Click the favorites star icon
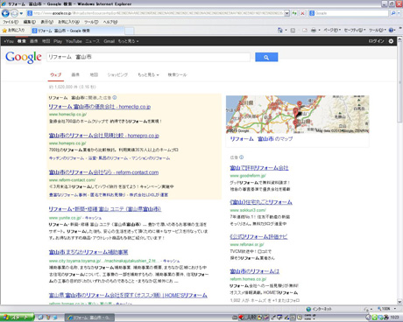Viewport: 403px width, 322px height. 4,31
